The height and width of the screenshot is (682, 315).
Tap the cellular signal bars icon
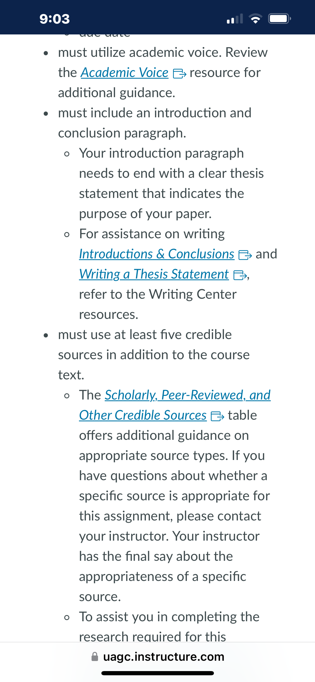(x=235, y=19)
